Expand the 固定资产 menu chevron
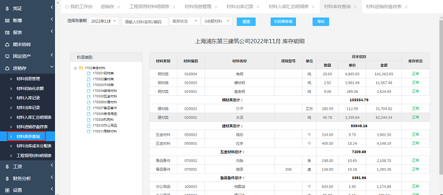This screenshot has width=443, height=195. [x=51, y=55]
